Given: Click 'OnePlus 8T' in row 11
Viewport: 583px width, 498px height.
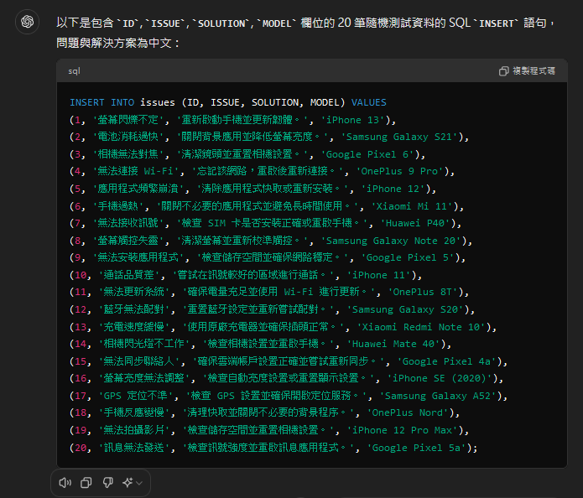Looking at the screenshot, I should (423, 292).
